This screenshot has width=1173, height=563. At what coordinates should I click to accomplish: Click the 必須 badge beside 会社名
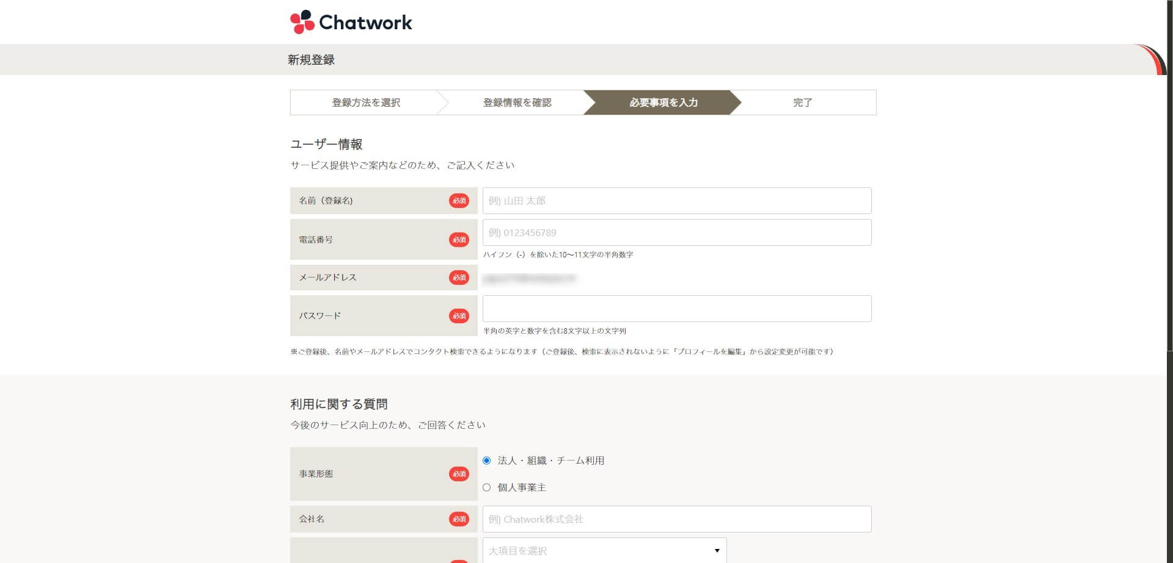pos(459,519)
